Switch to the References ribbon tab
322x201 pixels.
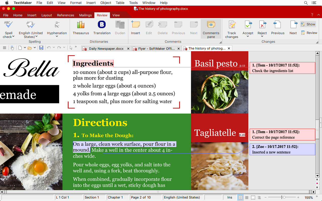click(x=65, y=15)
